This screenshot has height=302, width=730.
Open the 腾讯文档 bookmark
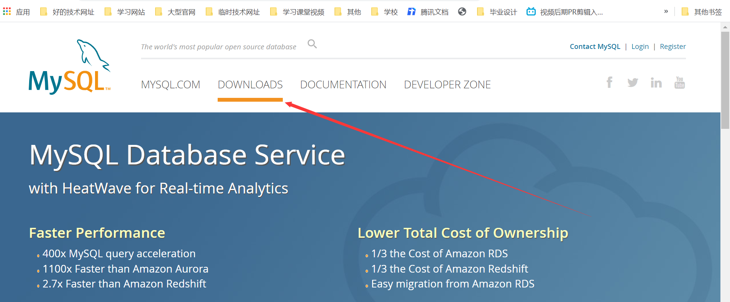pos(428,12)
